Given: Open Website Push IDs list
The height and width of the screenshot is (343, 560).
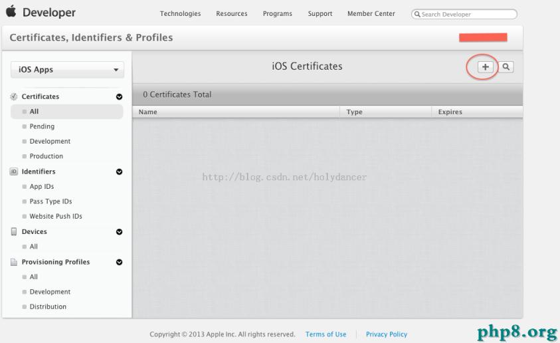Looking at the screenshot, I should click(x=55, y=216).
